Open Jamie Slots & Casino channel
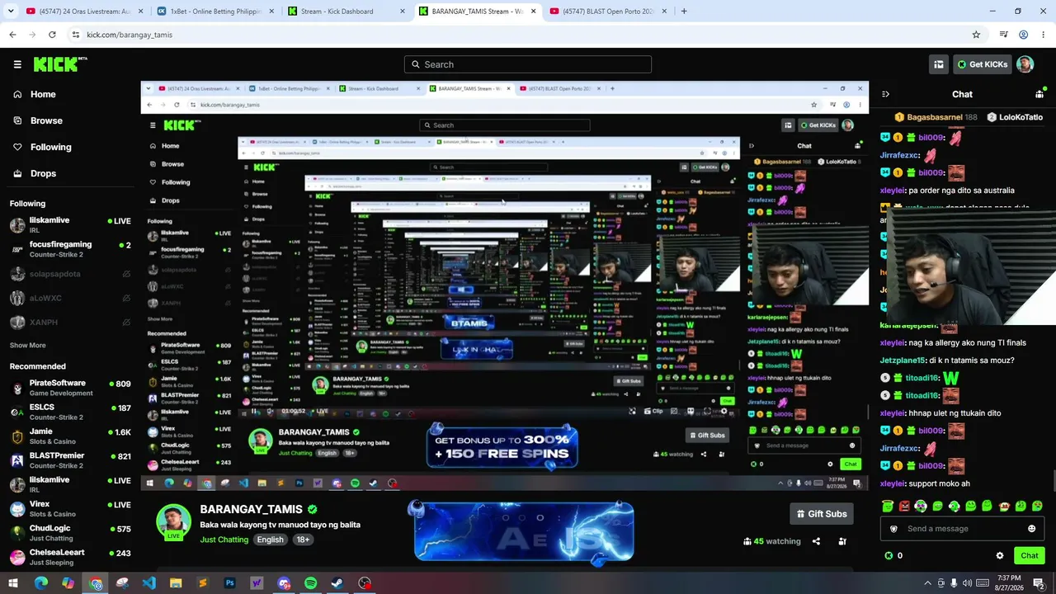Viewport: 1056px width, 594px height. (x=70, y=436)
